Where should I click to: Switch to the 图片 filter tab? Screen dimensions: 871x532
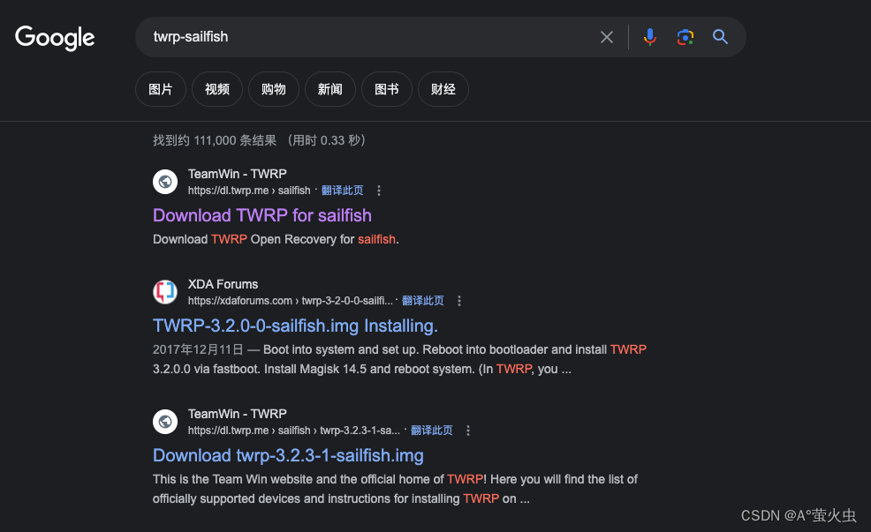coord(161,89)
